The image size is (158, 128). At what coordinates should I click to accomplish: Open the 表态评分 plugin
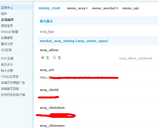coord(7,65)
